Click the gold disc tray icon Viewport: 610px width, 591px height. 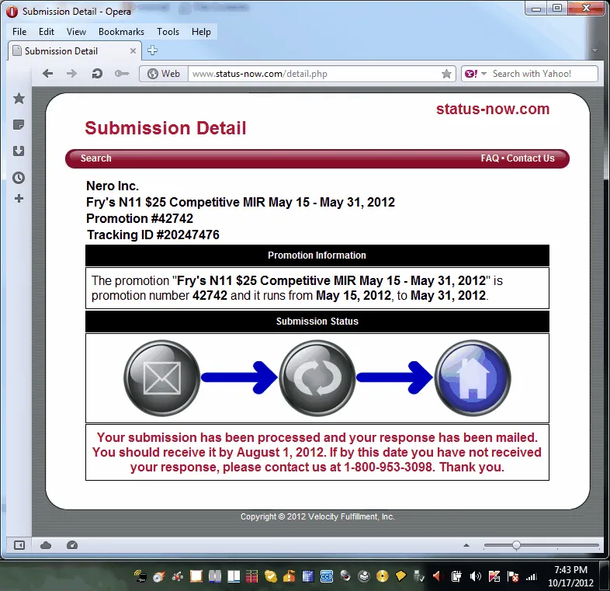pos(383,575)
